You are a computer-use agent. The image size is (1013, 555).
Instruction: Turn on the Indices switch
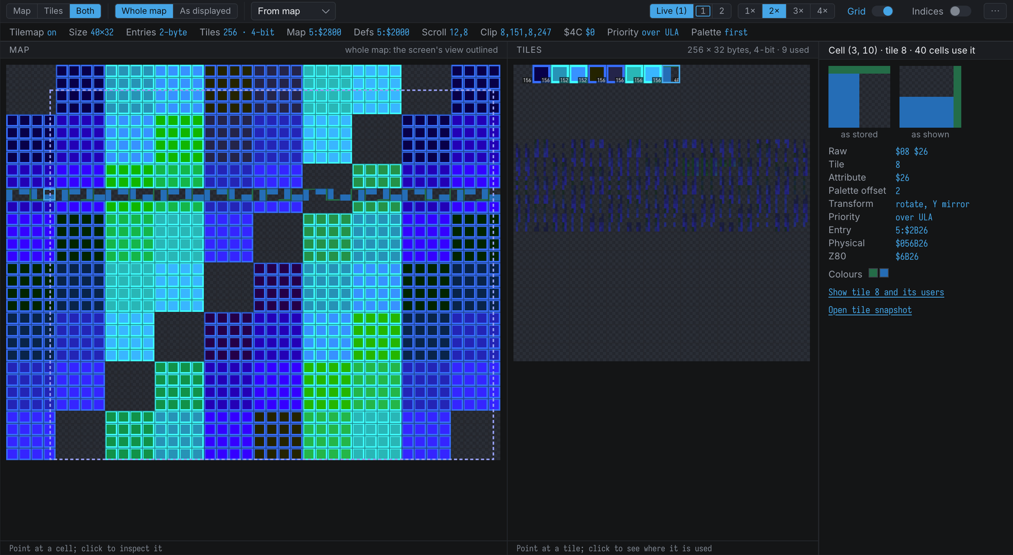coord(960,11)
